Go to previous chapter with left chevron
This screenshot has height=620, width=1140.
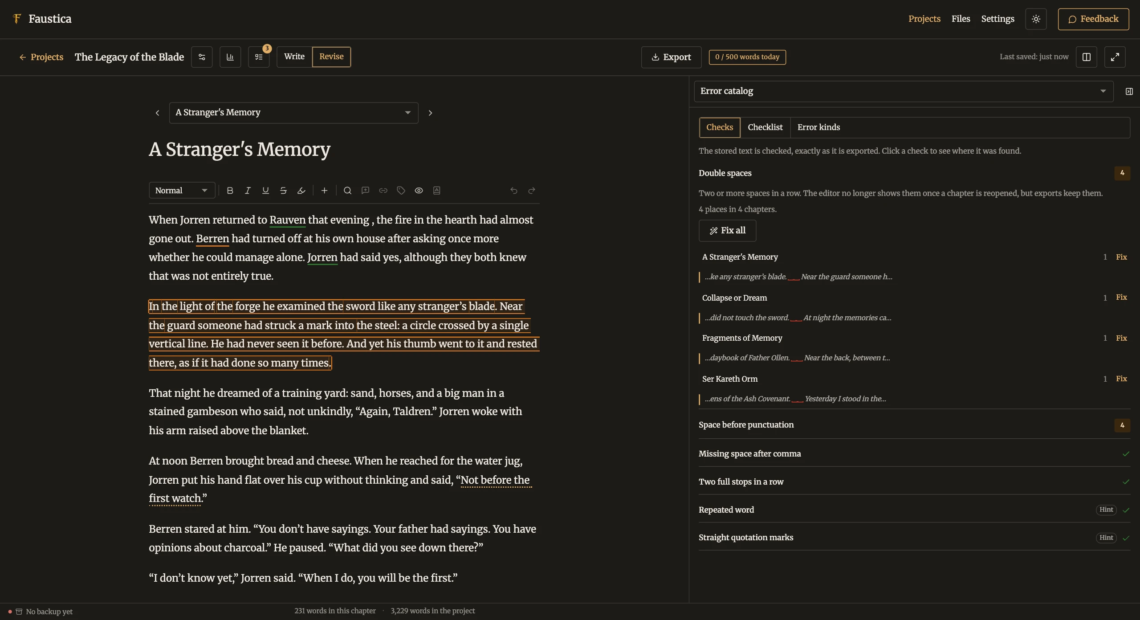[157, 113]
